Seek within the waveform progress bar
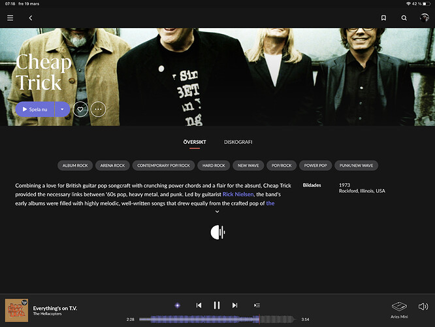The width and height of the screenshot is (435, 327). [217, 320]
